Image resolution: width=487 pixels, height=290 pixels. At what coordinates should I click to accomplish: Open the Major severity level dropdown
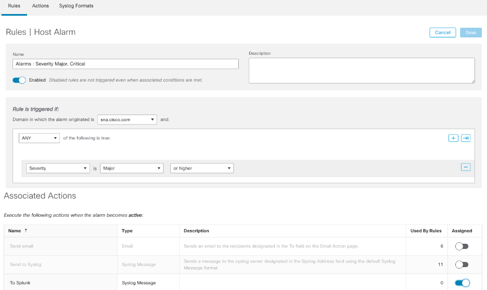[132, 168]
